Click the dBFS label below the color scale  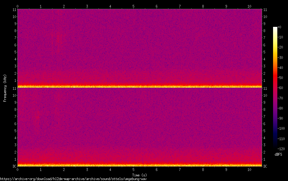278,155
